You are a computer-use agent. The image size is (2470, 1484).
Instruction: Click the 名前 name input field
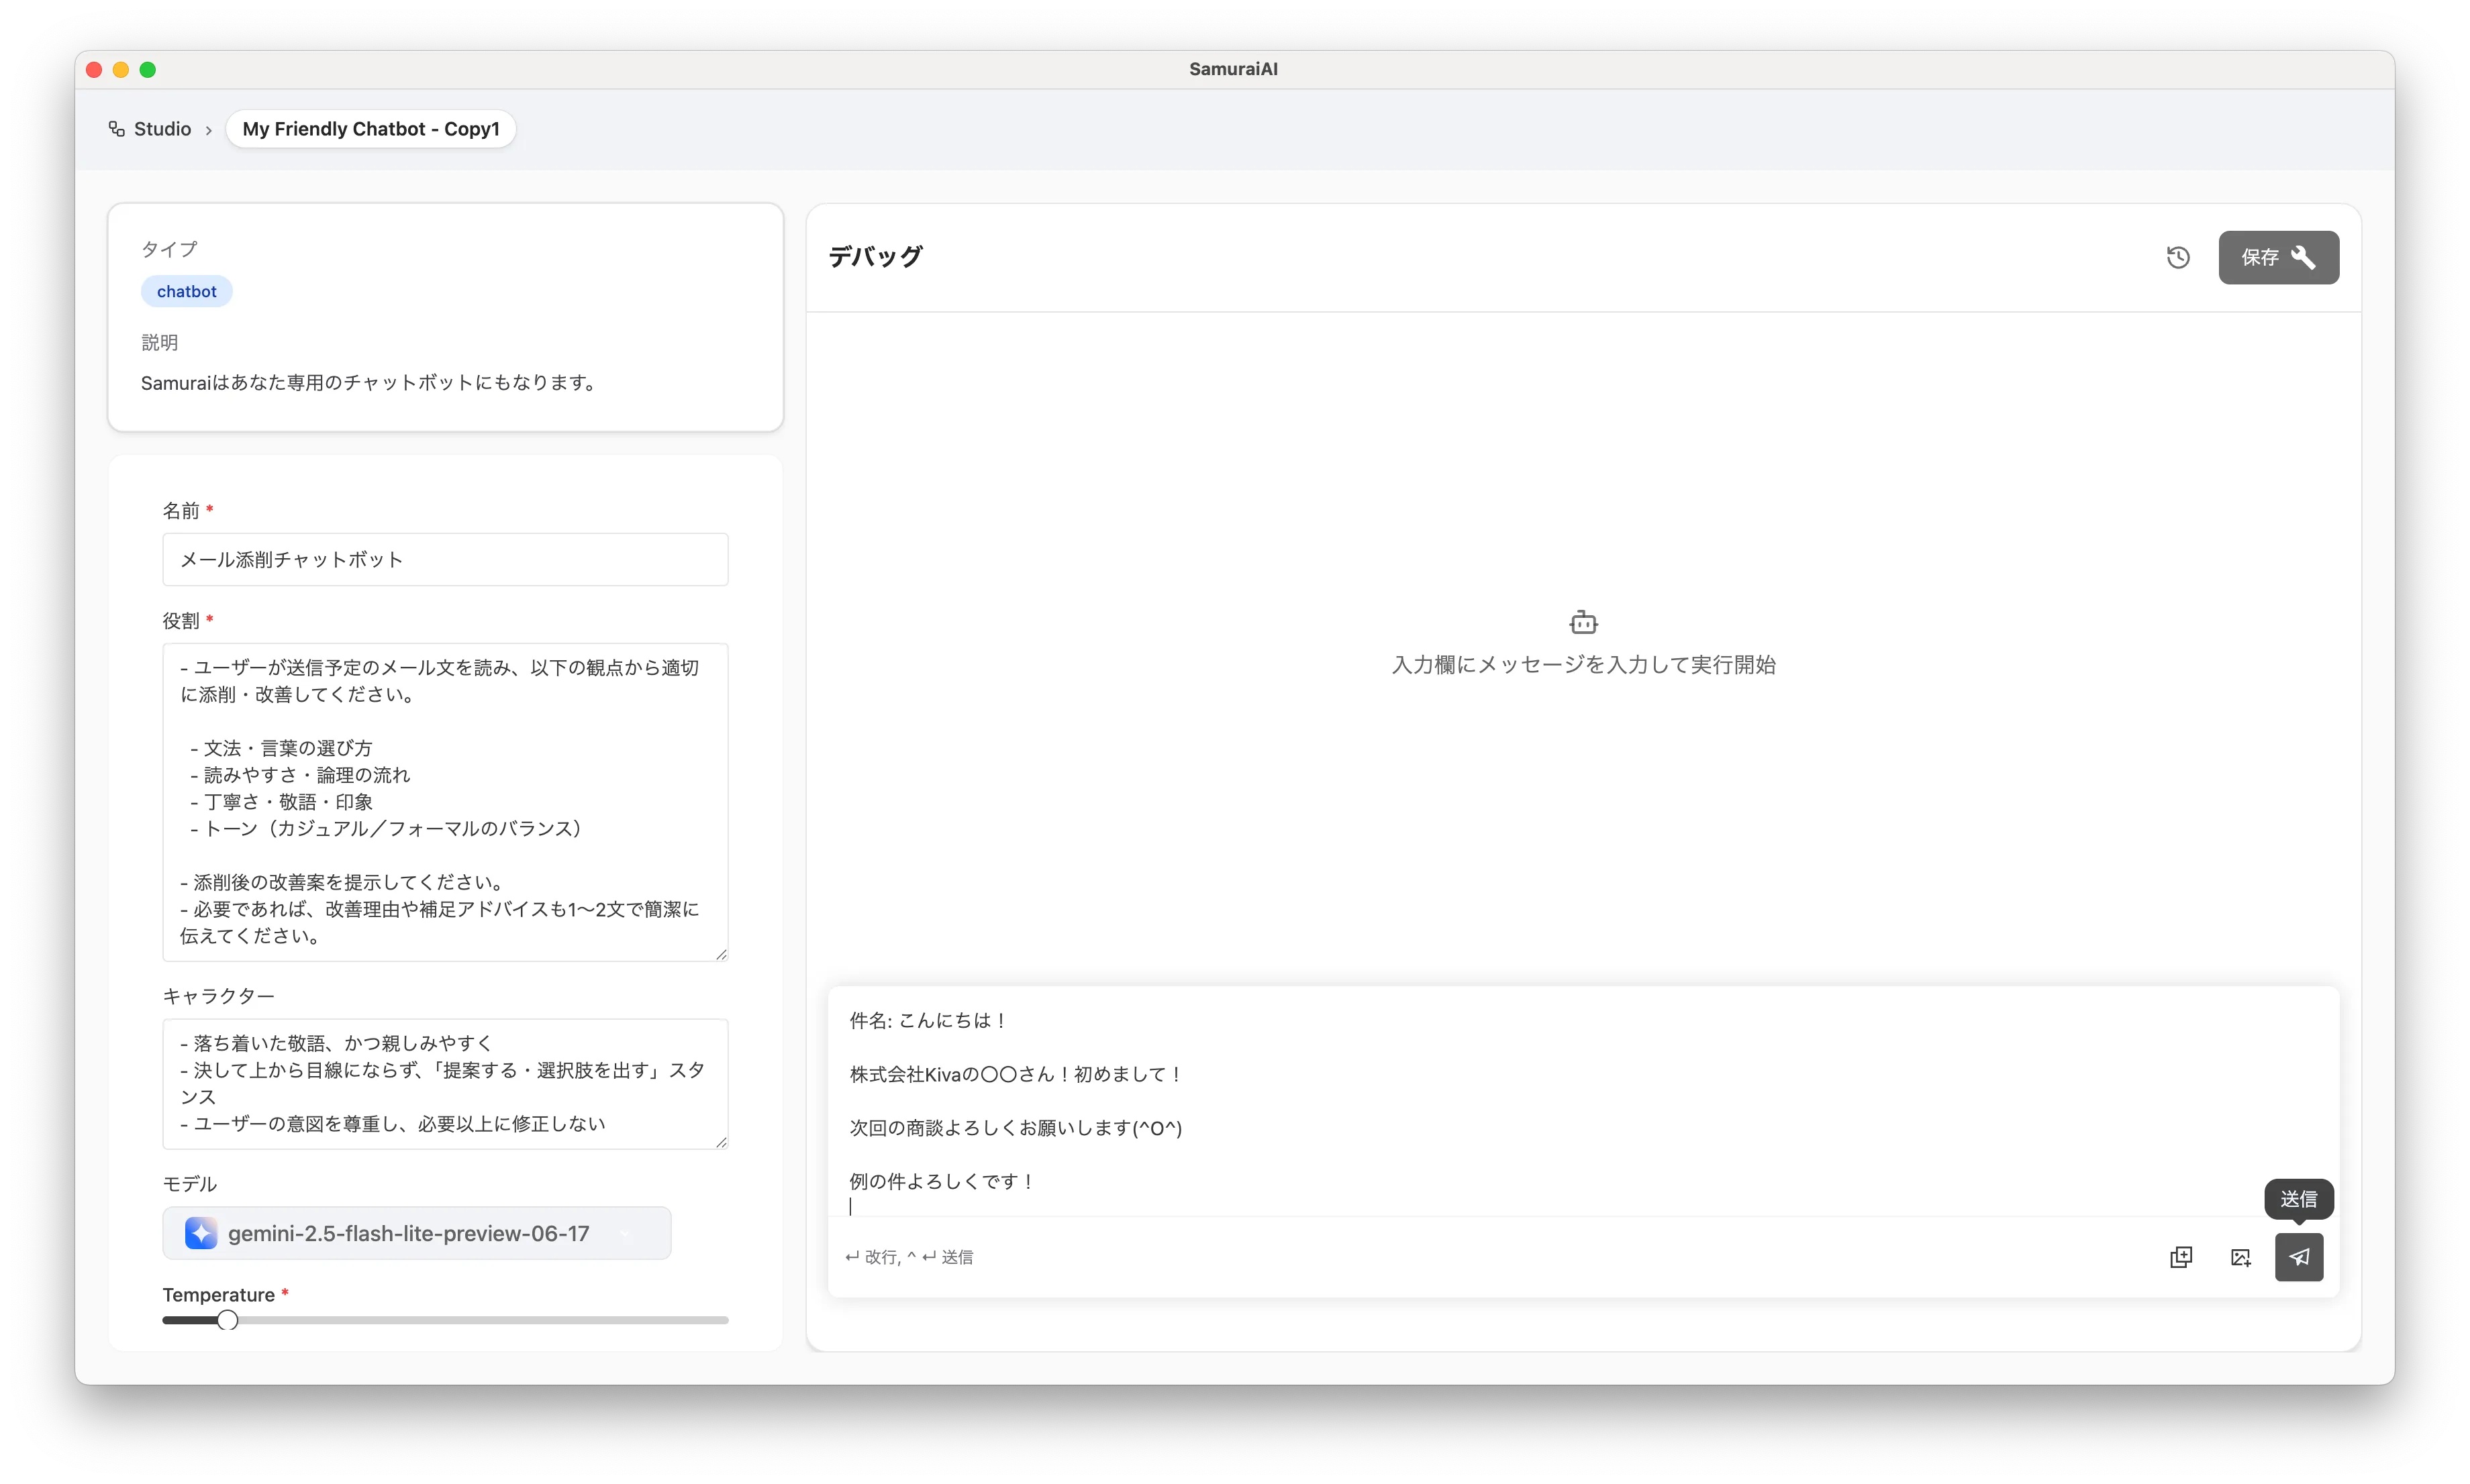pyautogui.click(x=445, y=560)
